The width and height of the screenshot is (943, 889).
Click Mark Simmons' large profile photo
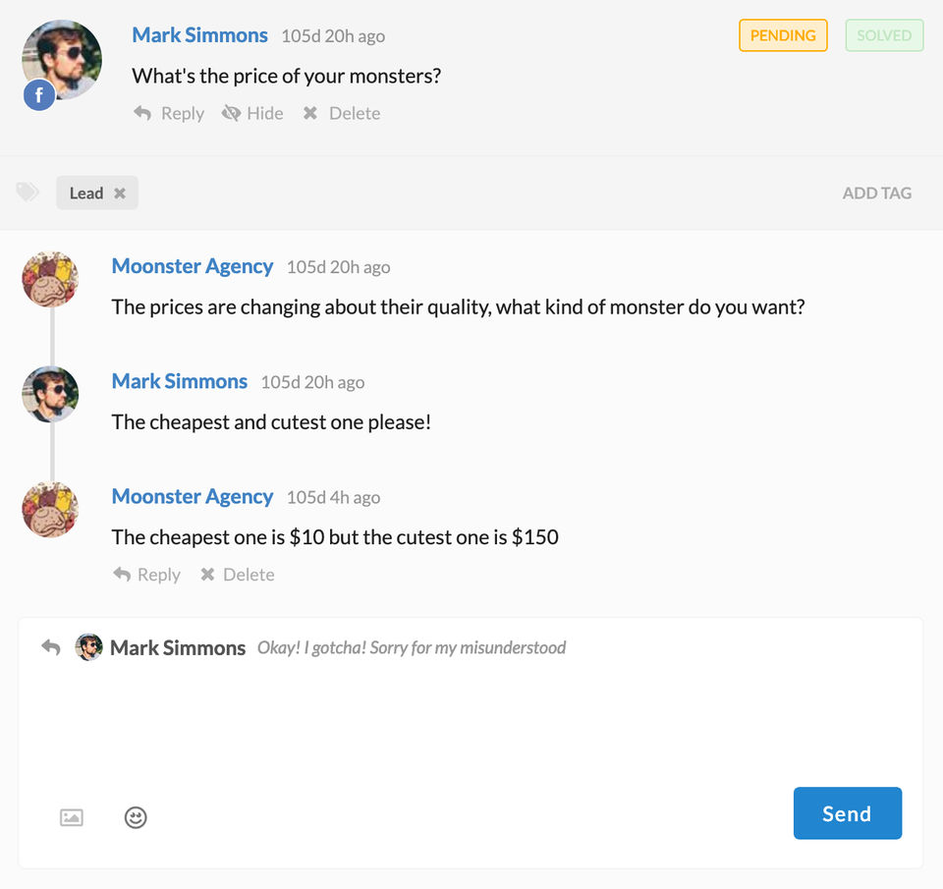[62, 59]
